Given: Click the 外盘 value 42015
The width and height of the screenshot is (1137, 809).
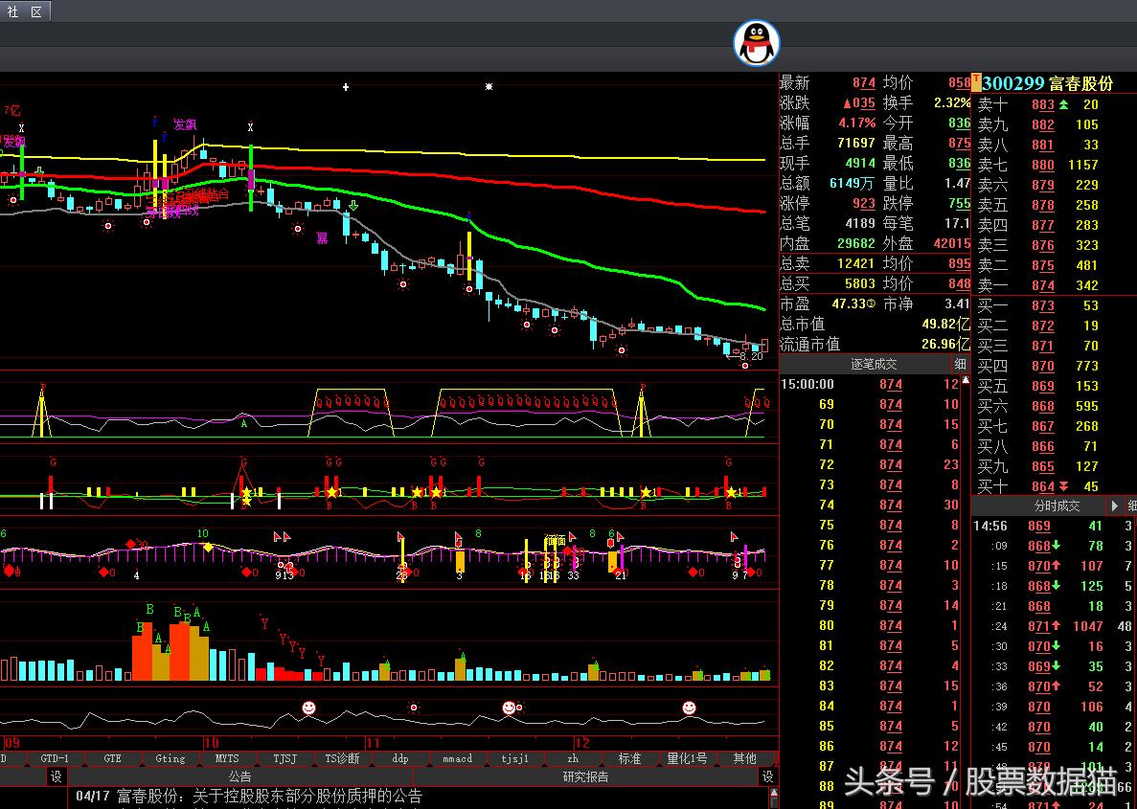Looking at the screenshot, I should point(951,243).
